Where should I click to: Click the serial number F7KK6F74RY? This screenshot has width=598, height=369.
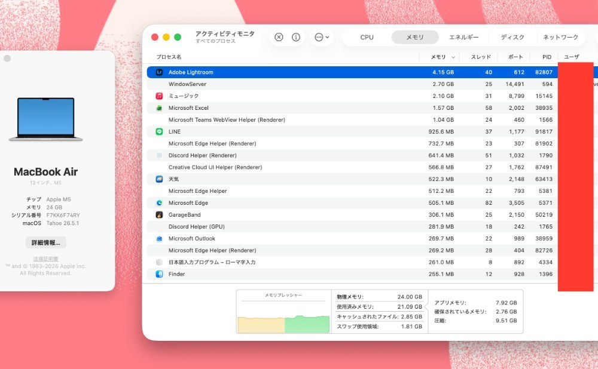click(x=63, y=215)
